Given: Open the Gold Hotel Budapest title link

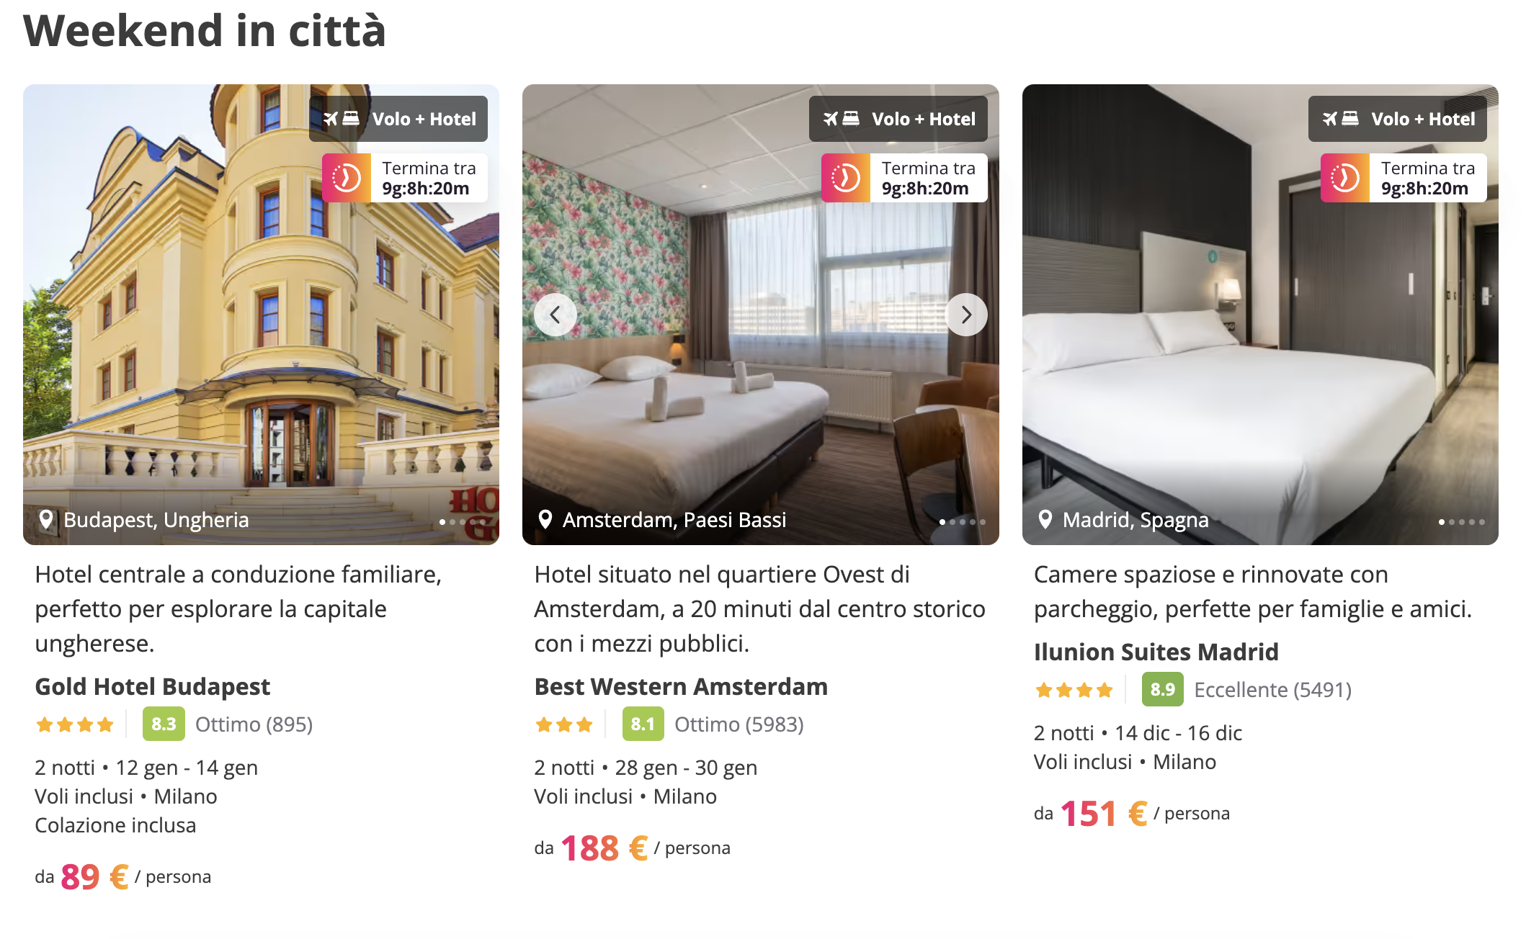Looking at the screenshot, I should [x=152, y=686].
